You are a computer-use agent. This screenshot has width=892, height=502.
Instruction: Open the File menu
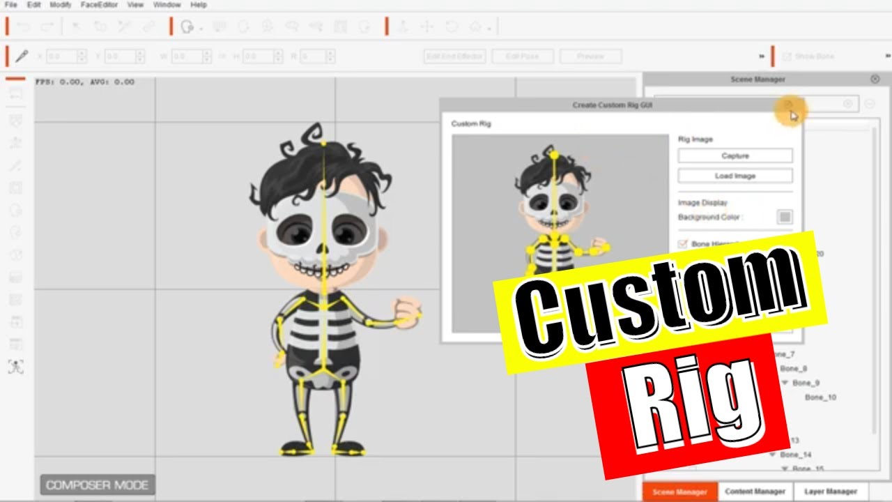[10, 5]
